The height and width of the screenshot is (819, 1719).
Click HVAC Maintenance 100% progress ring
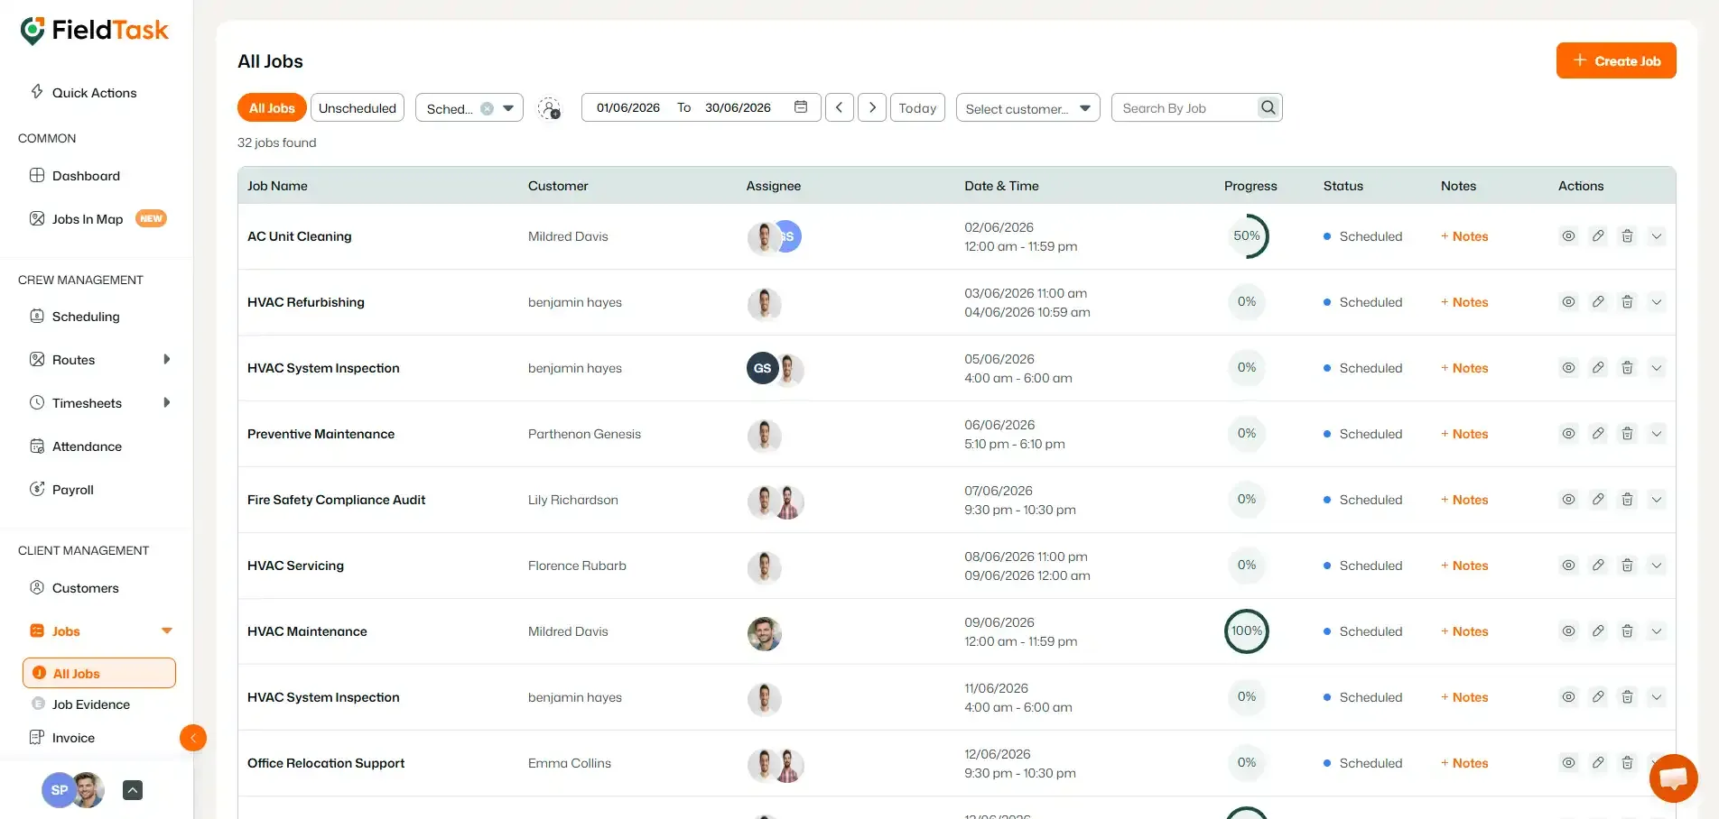click(1247, 631)
